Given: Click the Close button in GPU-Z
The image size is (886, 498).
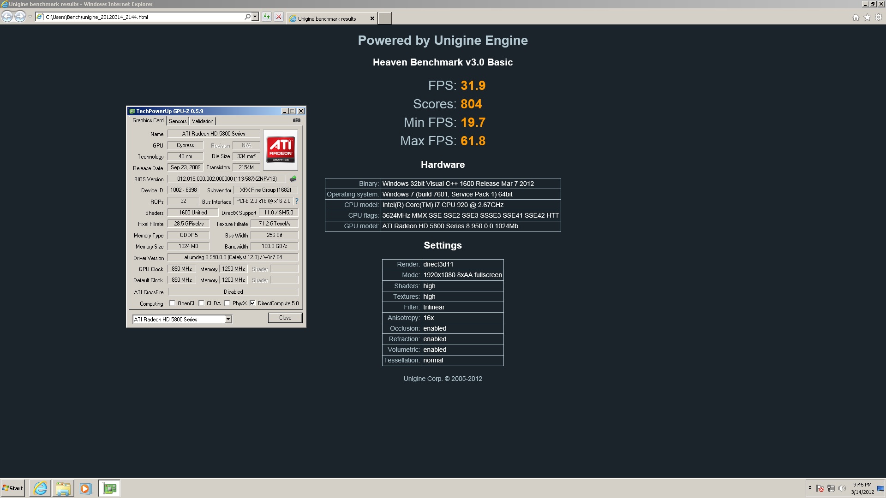Looking at the screenshot, I should tap(285, 318).
